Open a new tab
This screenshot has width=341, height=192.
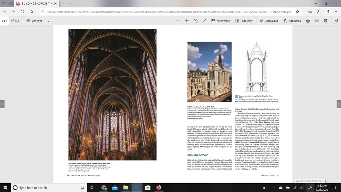pyautogui.click(x=63, y=3)
